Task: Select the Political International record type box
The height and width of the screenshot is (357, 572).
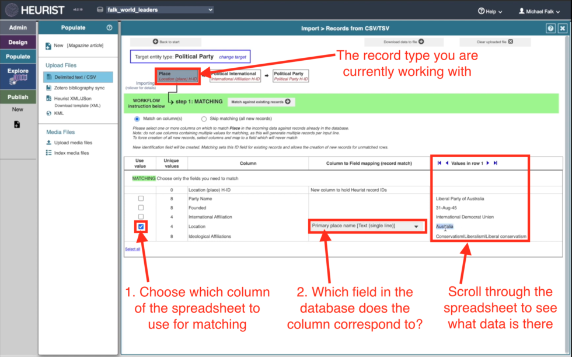Action: tap(235, 76)
